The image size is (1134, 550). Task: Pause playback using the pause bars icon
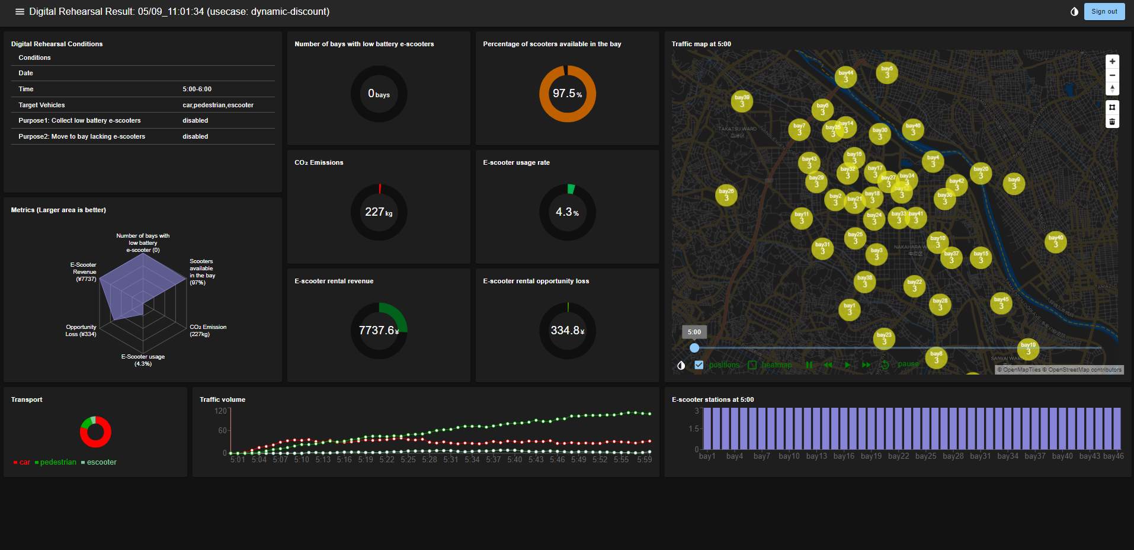pyautogui.click(x=809, y=364)
